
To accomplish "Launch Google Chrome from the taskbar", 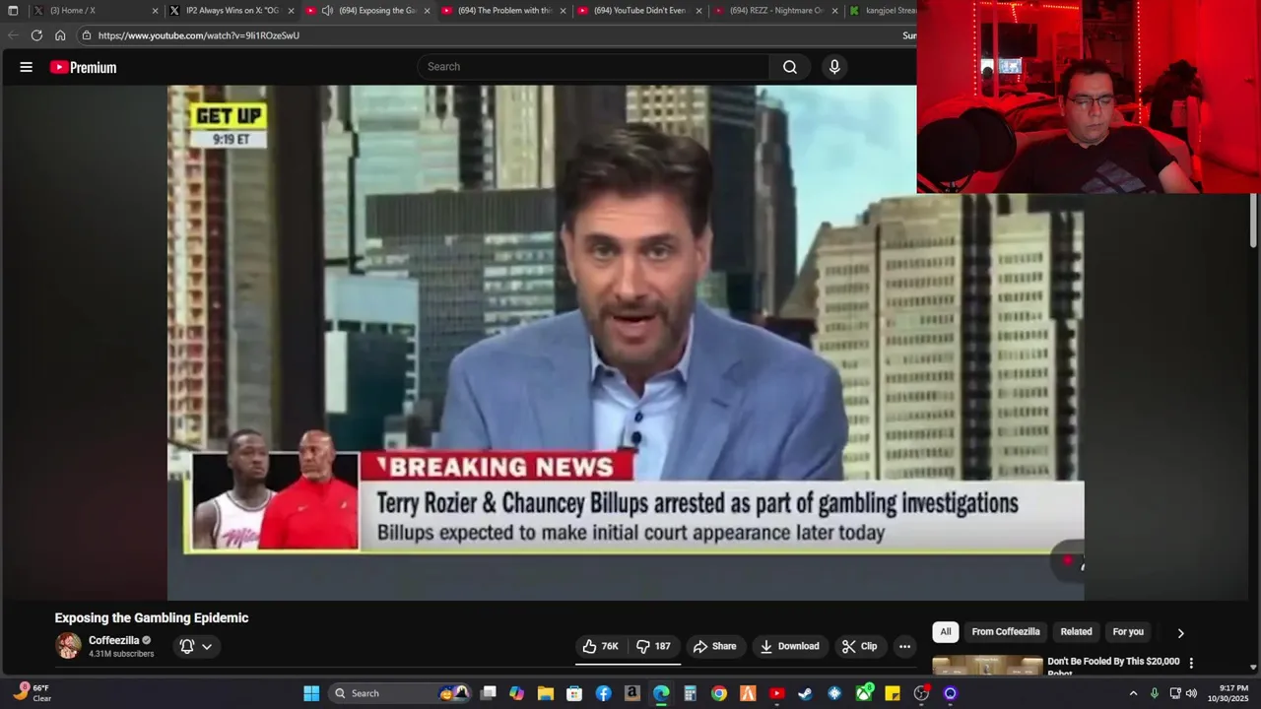I will pyautogui.click(x=719, y=693).
